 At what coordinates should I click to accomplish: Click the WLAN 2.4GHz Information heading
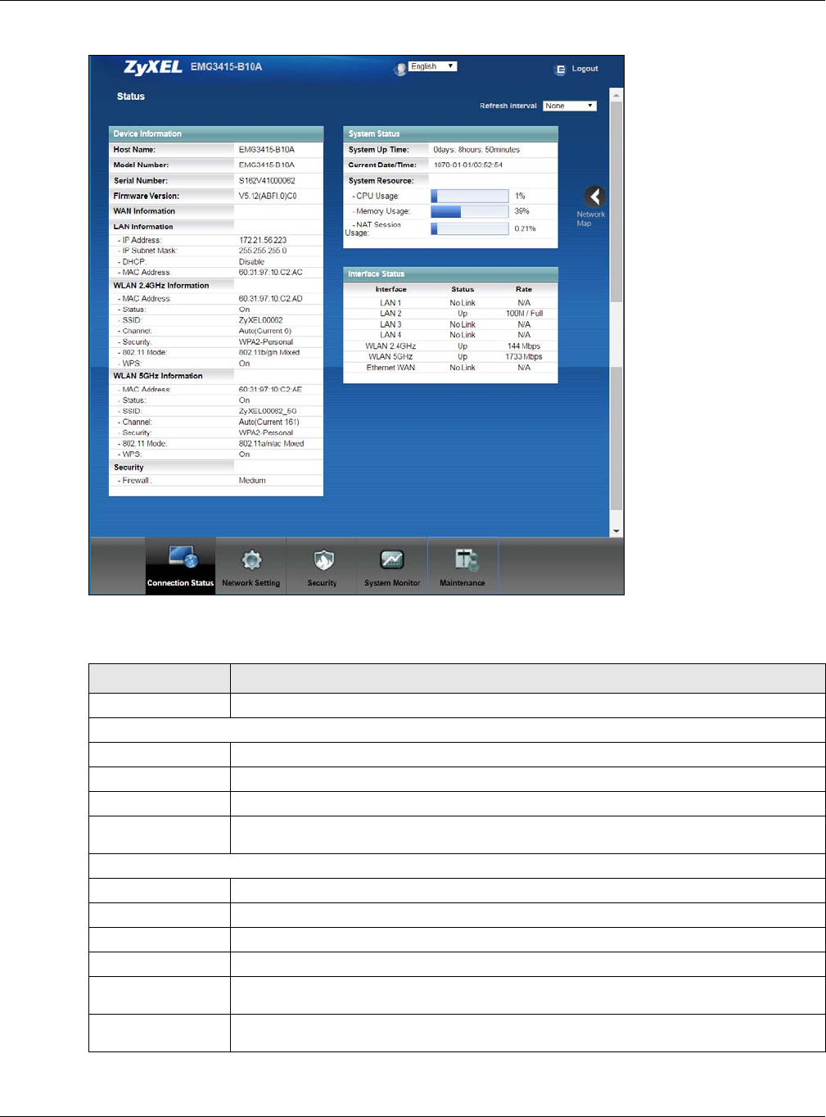pos(161,286)
